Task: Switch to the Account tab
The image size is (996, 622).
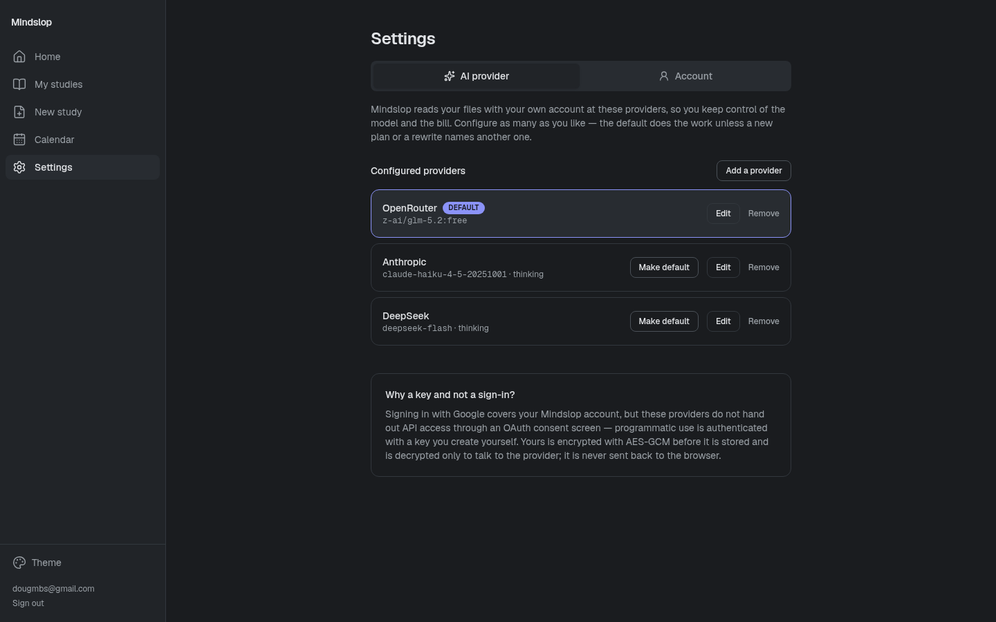Action: coord(685,76)
